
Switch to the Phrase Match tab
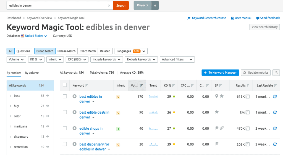click(66, 51)
